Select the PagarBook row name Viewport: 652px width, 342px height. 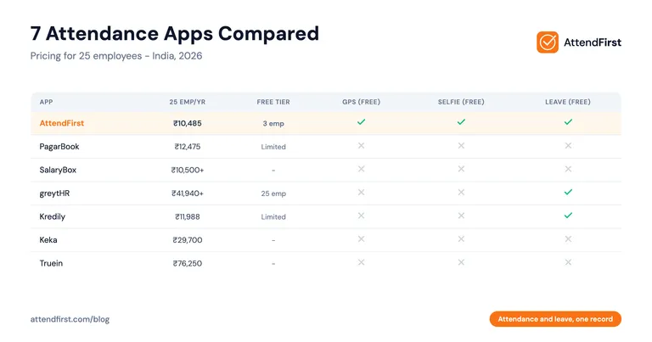[59, 146]
